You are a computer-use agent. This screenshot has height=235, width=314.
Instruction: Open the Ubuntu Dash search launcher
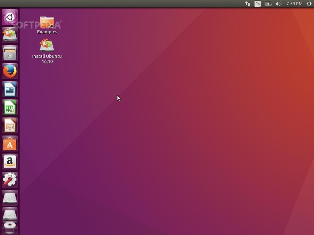pyautogui.click(x=10, y=17)
